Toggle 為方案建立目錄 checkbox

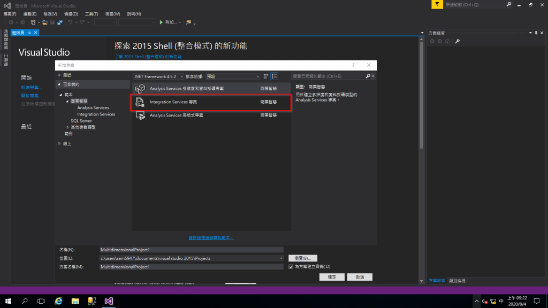pos(291,267)
